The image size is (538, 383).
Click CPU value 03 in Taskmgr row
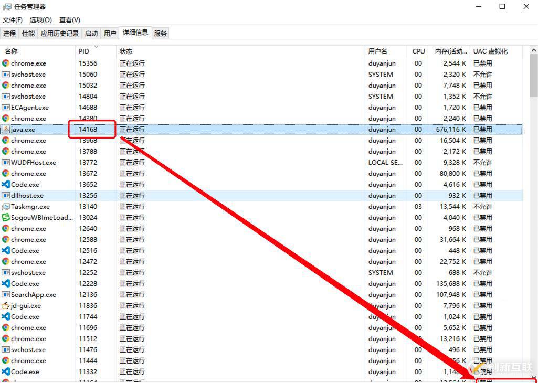pyautogui.click(x=418, y=206)
